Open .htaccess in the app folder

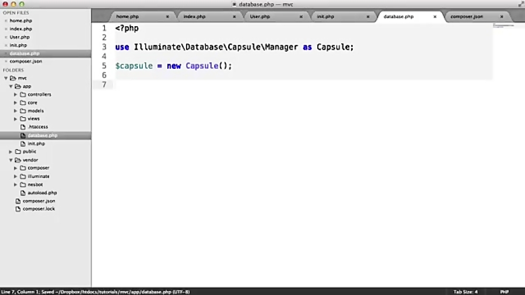coord(38,127)
